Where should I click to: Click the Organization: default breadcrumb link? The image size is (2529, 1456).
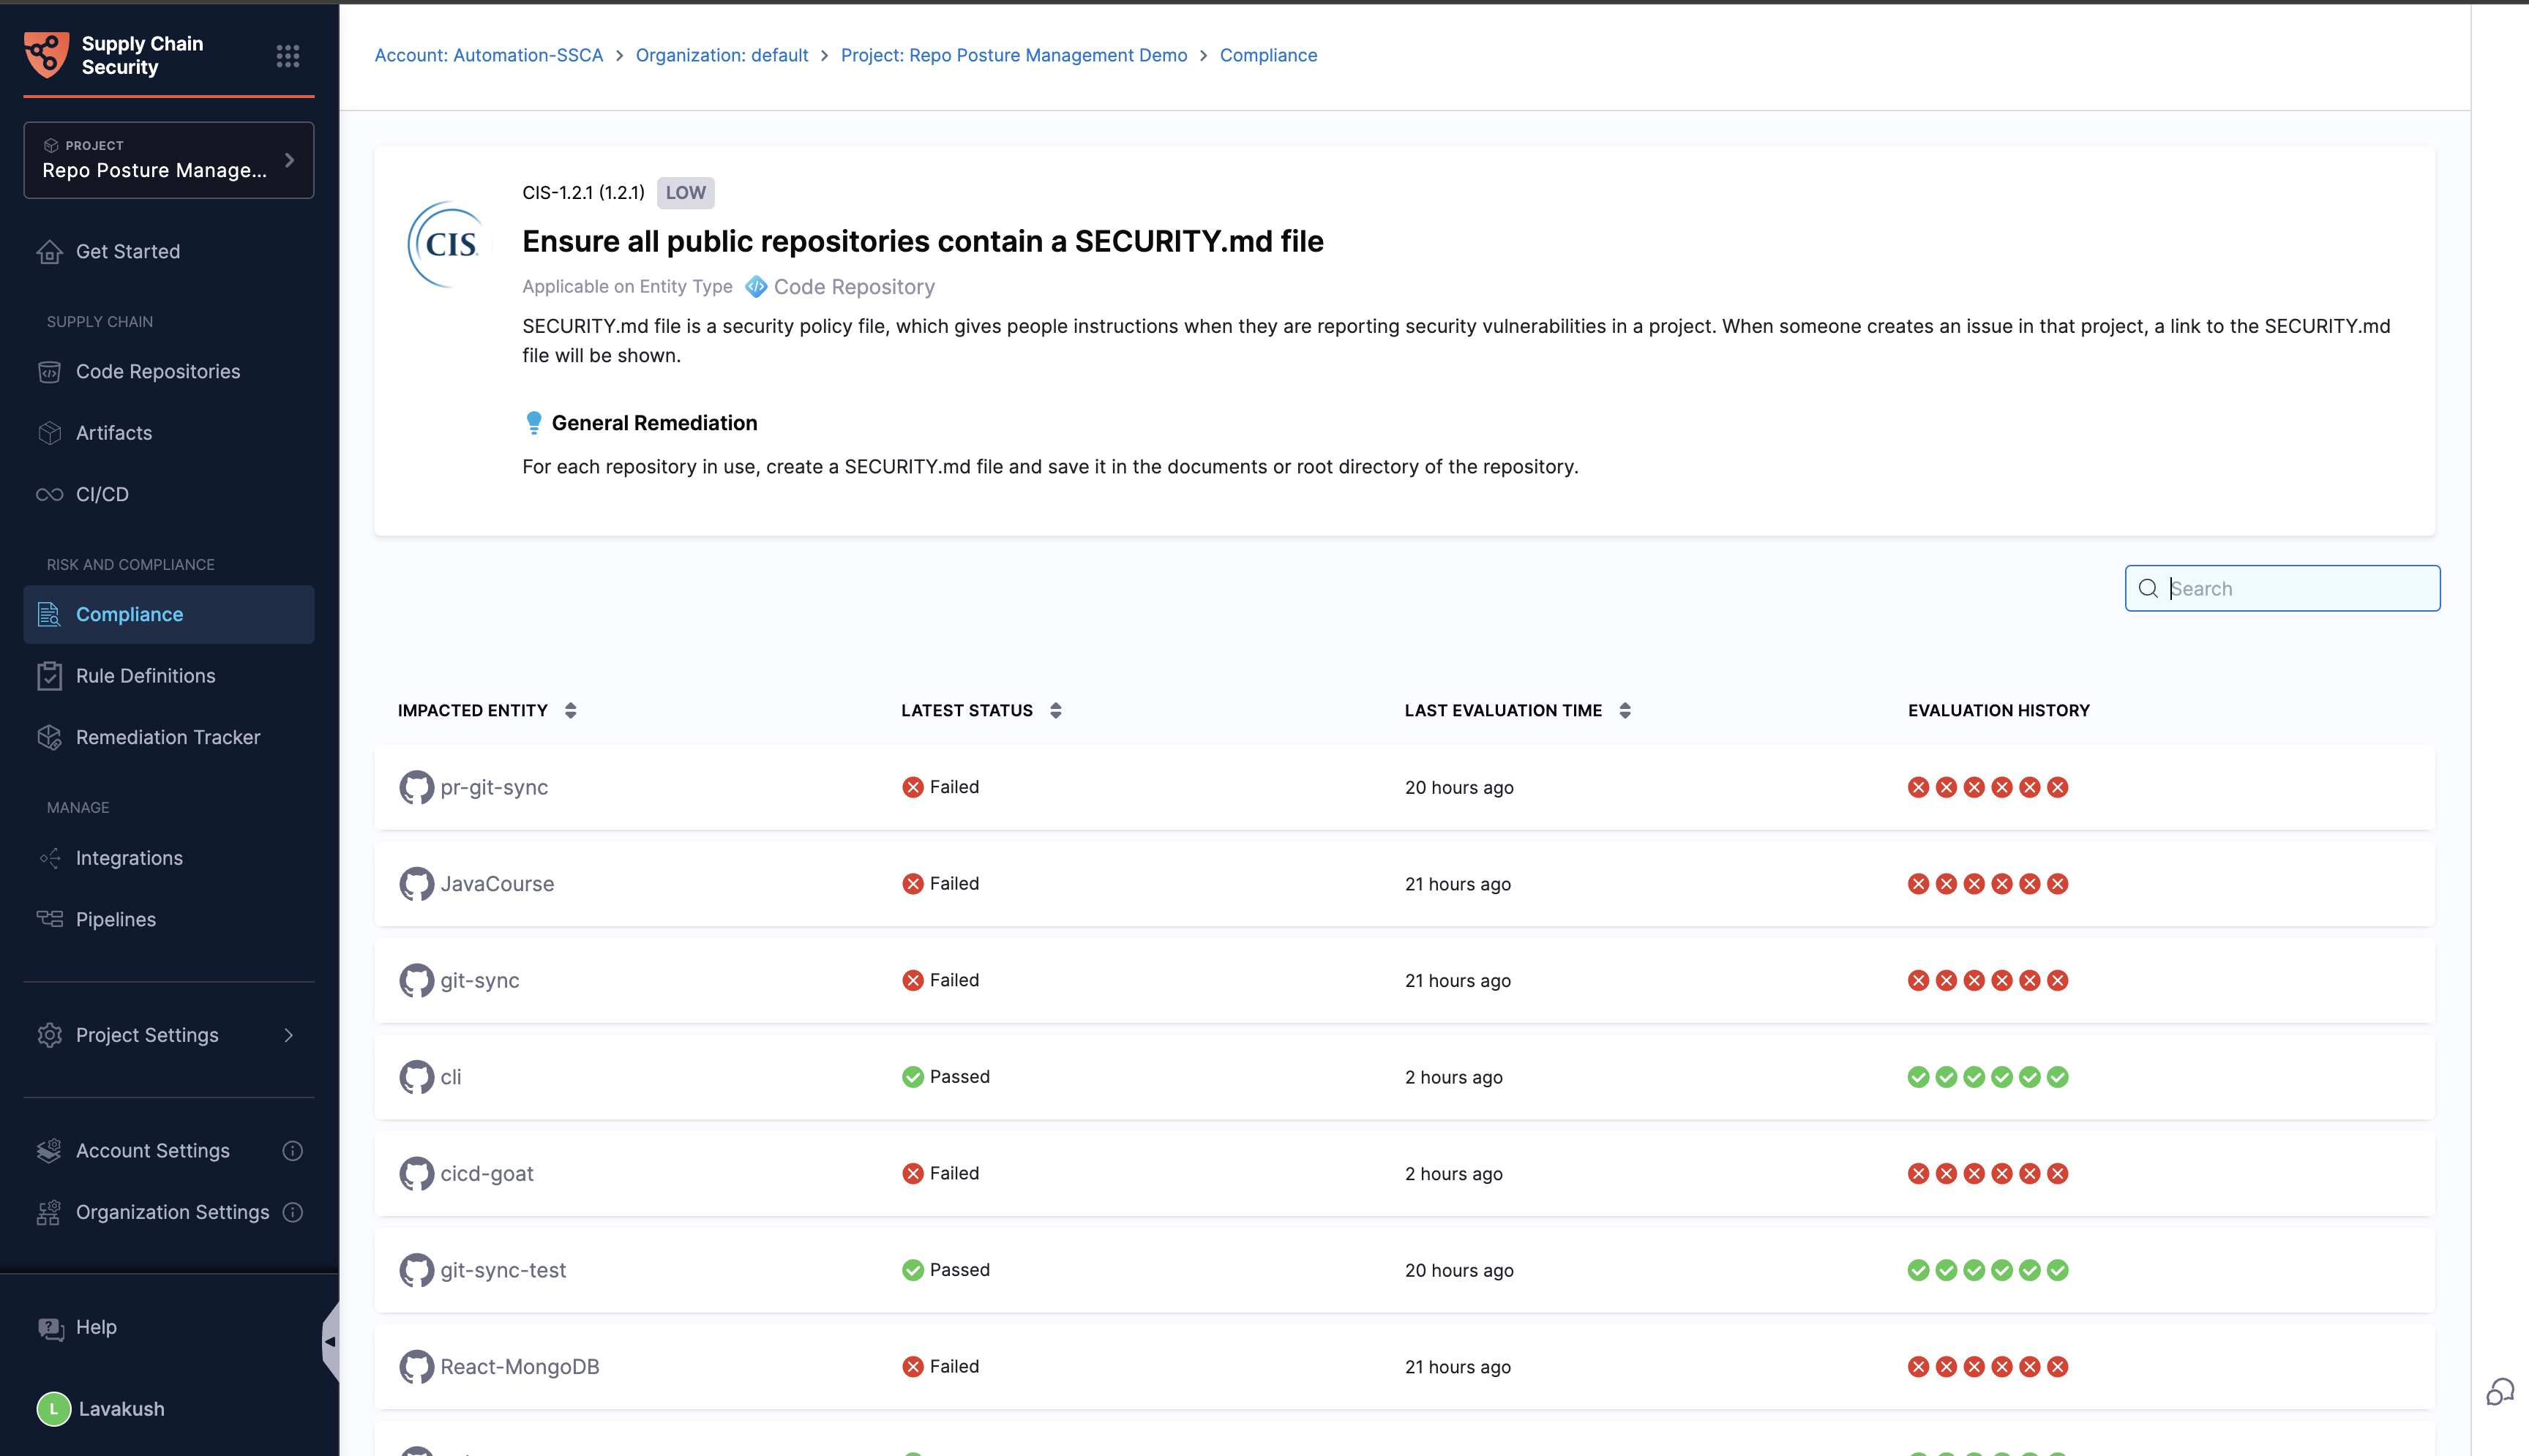721,55
